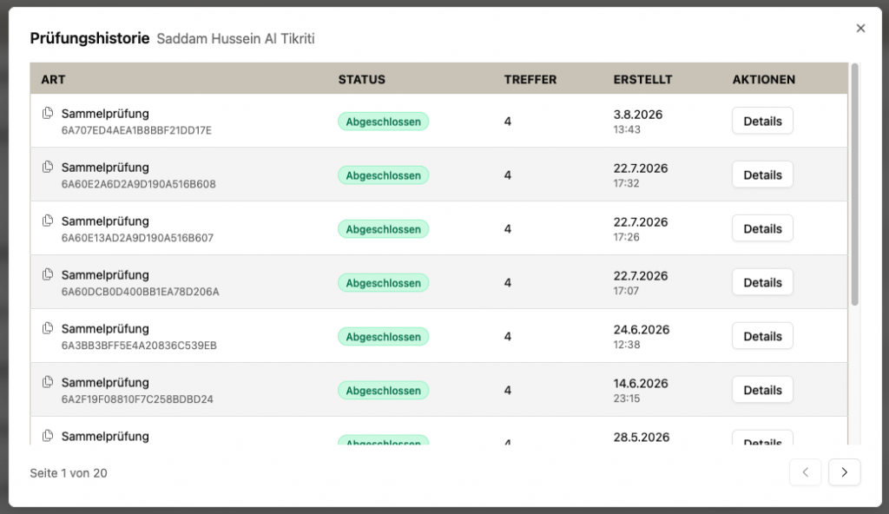Viewport: 889px width, 514px height.
Task: Open Details for 14.6.2026 check
Action: point(762,391)
